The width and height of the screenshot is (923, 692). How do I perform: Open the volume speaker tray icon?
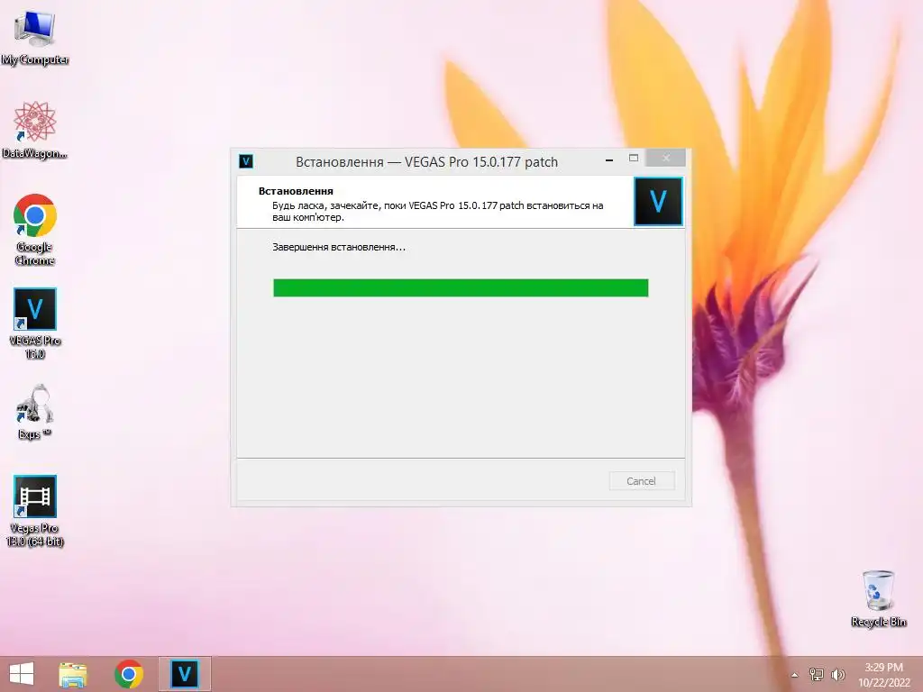coord(838,674)
